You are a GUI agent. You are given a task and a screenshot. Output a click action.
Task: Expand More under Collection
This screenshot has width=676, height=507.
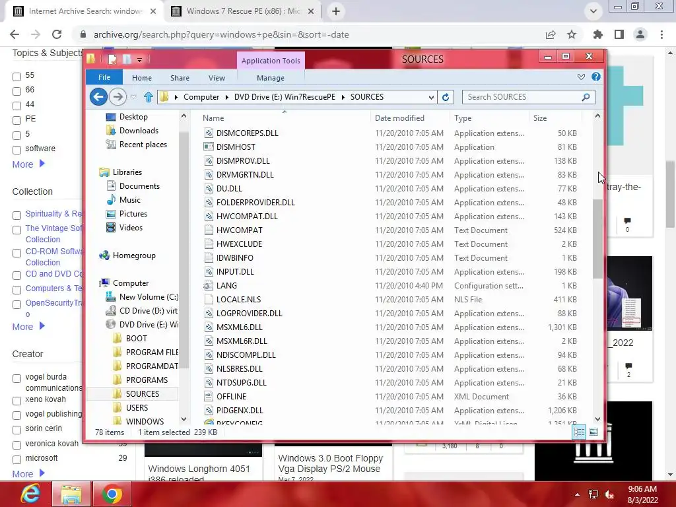click(28, 326)
